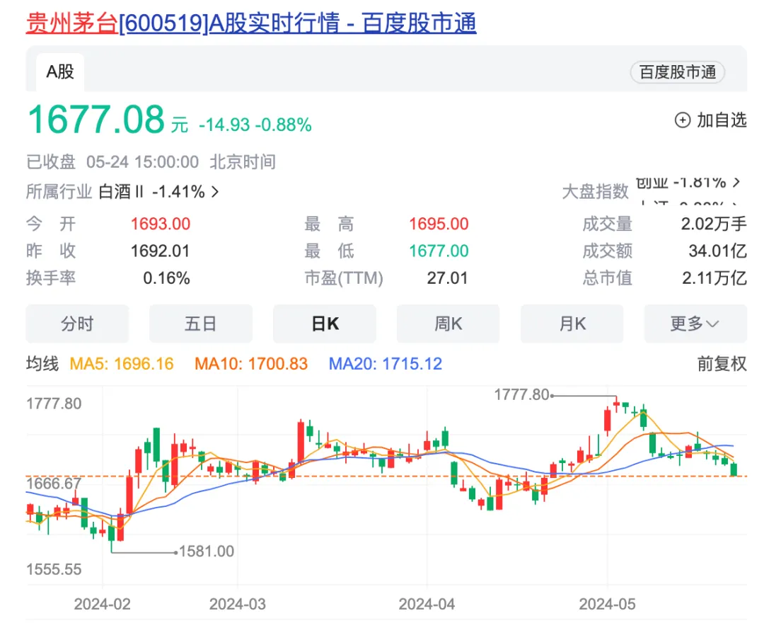Click the 昨收 value 1692.01
This screenshot has height=623, width=764.
161,251
